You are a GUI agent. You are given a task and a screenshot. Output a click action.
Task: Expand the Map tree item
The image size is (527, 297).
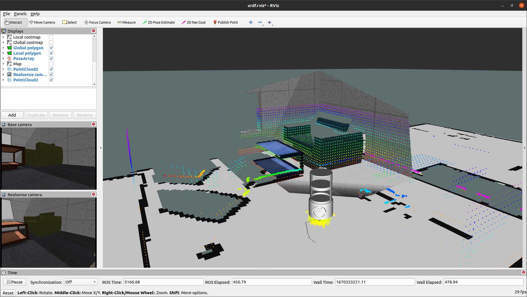coord(3,64)
